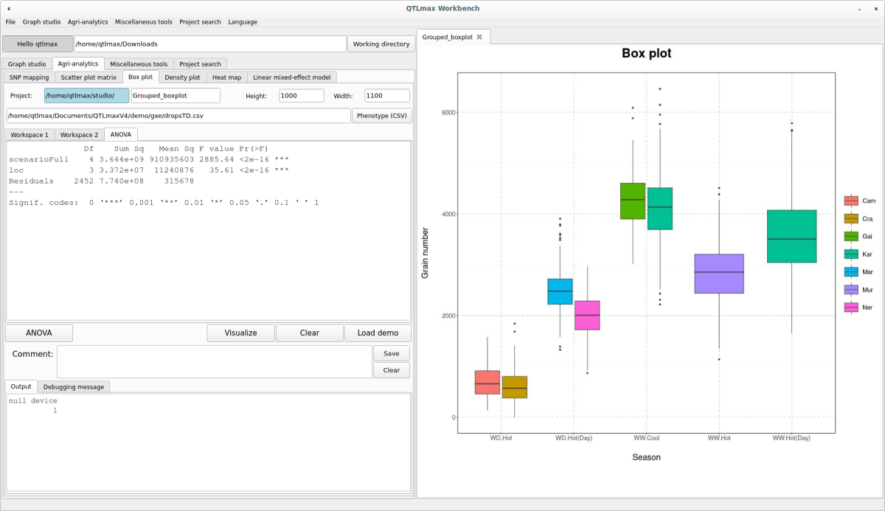Click the Load demo button

[378, 333]
